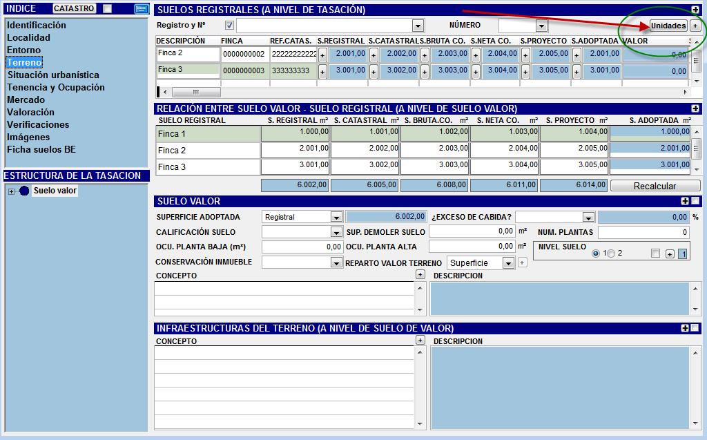Image resolution: width=707 pixels, height=440 pixels.
Task: Click plus icon in Infraestructuras del Terreno header
Action: click(685, 328)
